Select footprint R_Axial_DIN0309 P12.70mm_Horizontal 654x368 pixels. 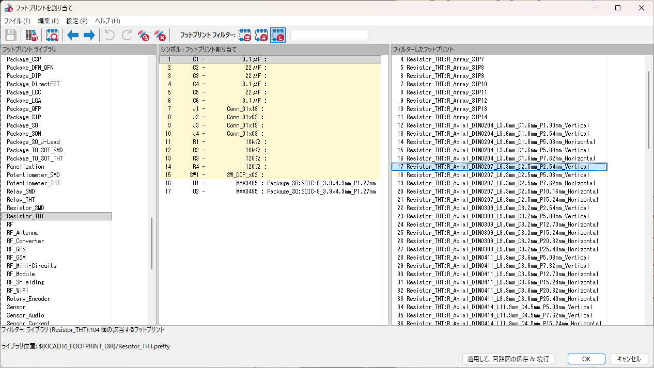coord(499,225)
